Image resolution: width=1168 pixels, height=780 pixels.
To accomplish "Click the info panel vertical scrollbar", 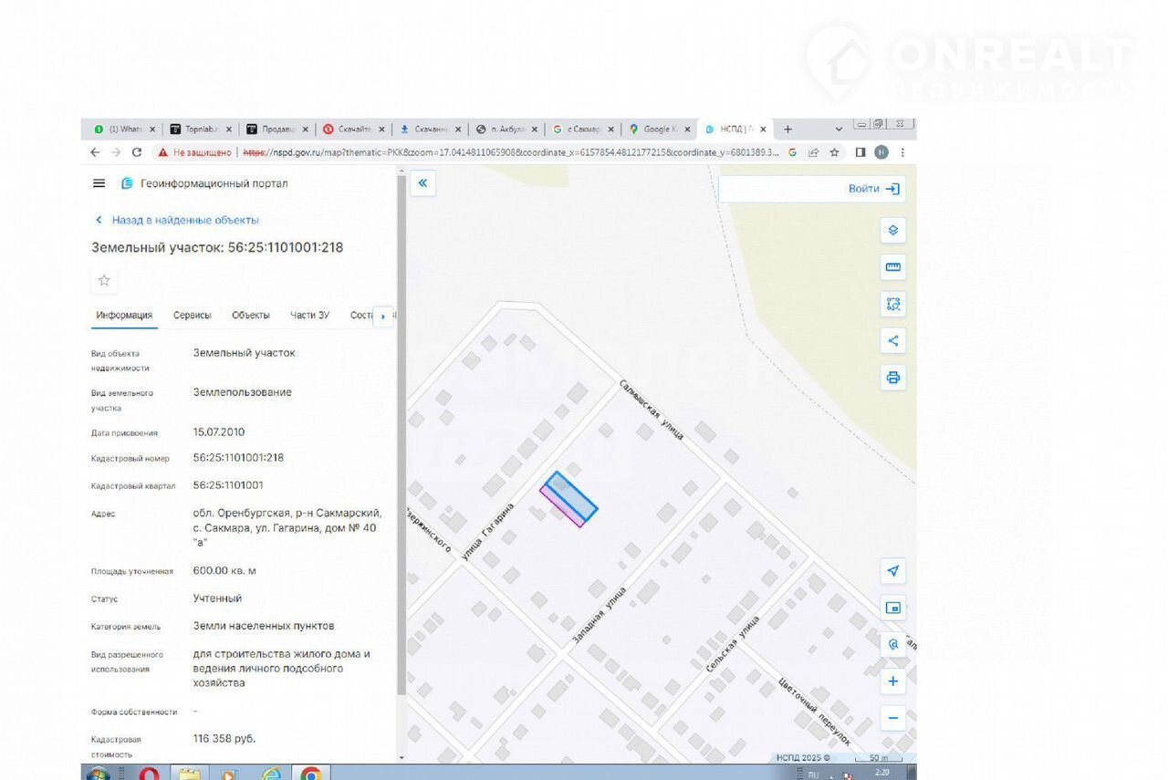I will (x=400, y=438).
